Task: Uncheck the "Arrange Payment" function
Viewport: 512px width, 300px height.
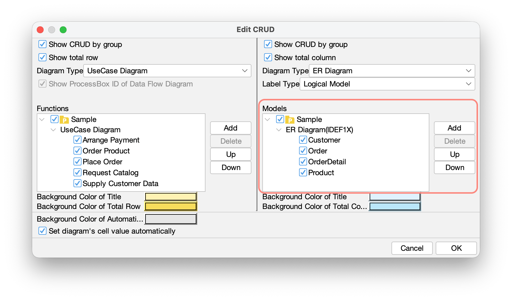Action: (77, 140)
